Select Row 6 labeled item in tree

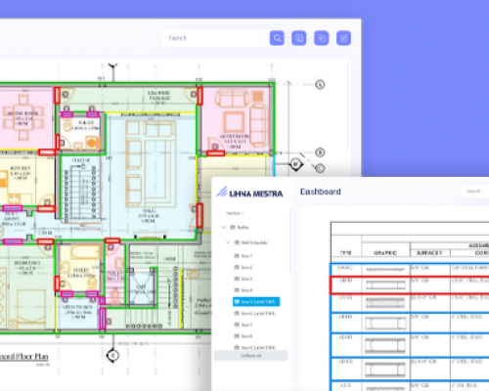click(255, 313)
